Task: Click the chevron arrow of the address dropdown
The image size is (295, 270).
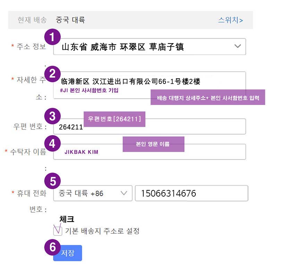Action: pyautogui.click(x=238, y=46)
